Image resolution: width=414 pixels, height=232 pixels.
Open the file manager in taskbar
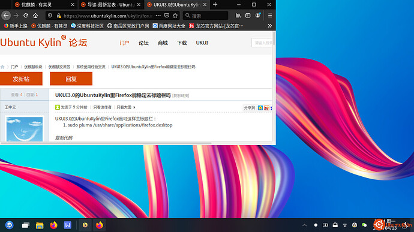(40, 225)
